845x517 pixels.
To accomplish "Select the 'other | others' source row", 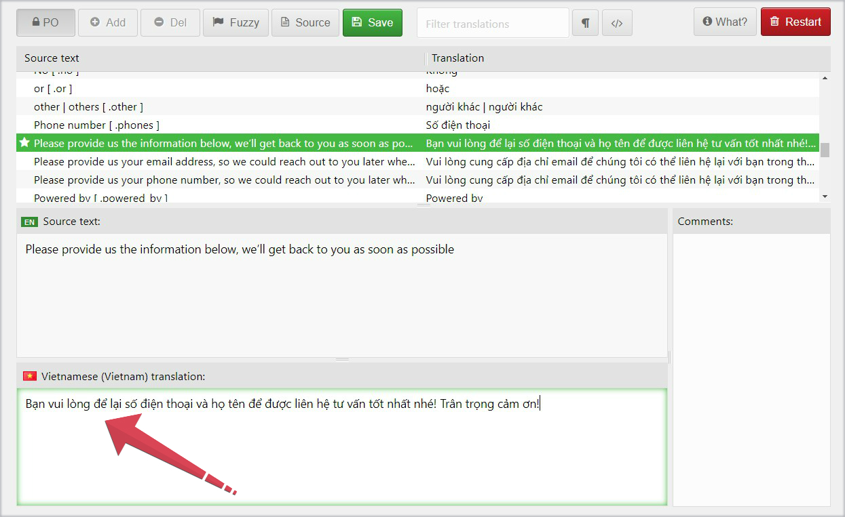I will (88, 107).
